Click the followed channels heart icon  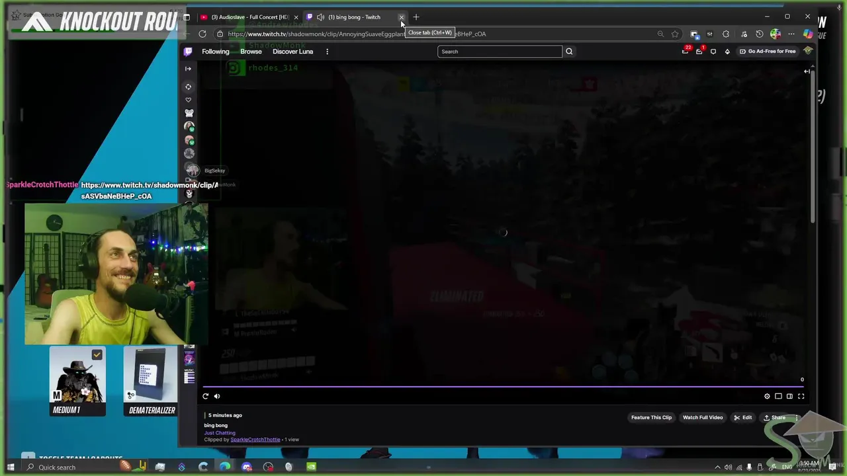click(188, 100)
